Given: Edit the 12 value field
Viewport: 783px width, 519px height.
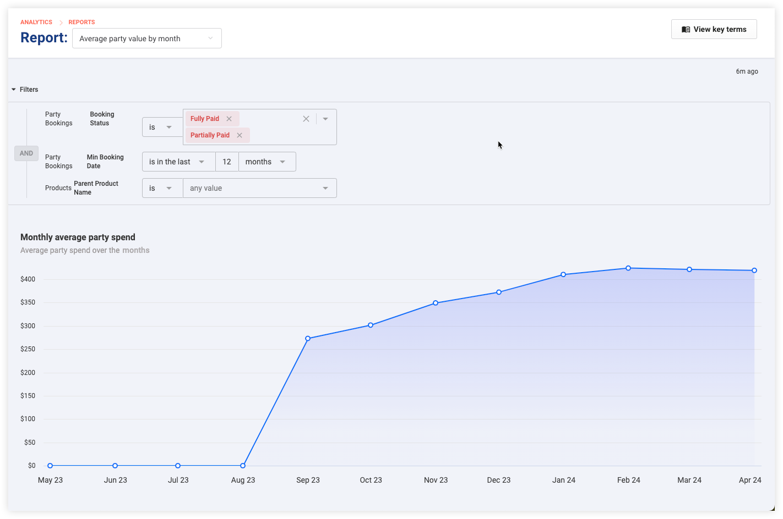Looking at the screenshot, I should (227, 162).
